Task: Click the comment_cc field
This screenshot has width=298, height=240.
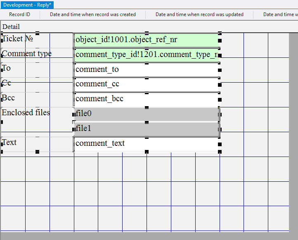Action: point(146,84)
